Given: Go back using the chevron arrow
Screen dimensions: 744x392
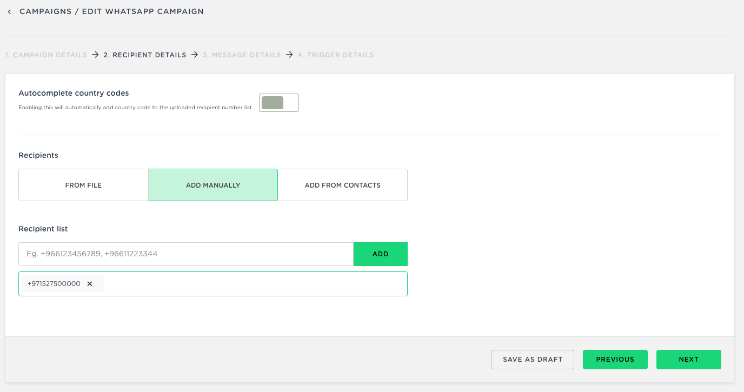Looking at the screenshot, I should 9,12.
